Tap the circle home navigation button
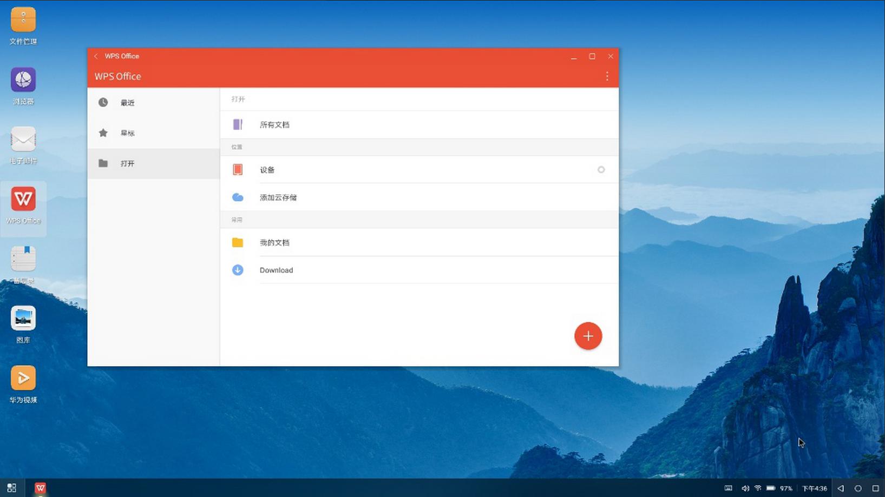This screenshot has height=497, width=885. click(858, 488)
